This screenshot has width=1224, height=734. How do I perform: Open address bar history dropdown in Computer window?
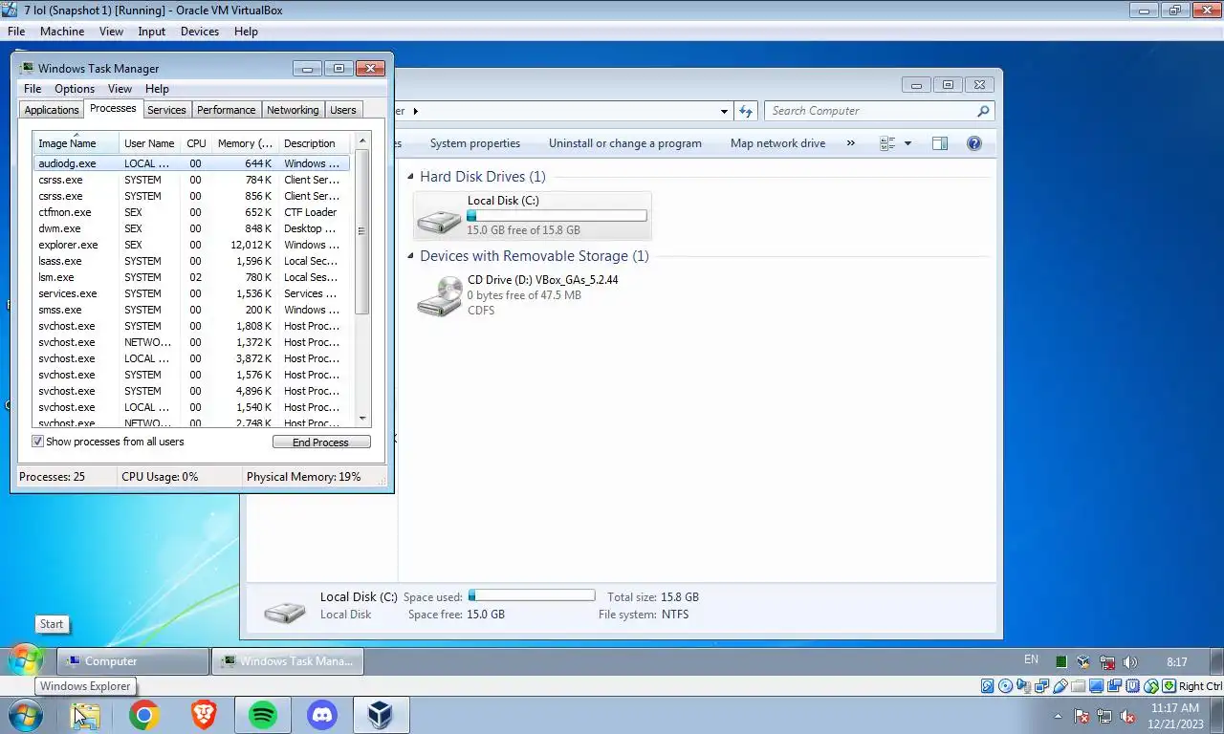[724, 111]
